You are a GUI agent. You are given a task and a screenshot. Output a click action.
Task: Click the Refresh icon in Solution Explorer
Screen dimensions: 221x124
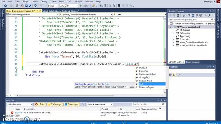click(x=193, y=15)
